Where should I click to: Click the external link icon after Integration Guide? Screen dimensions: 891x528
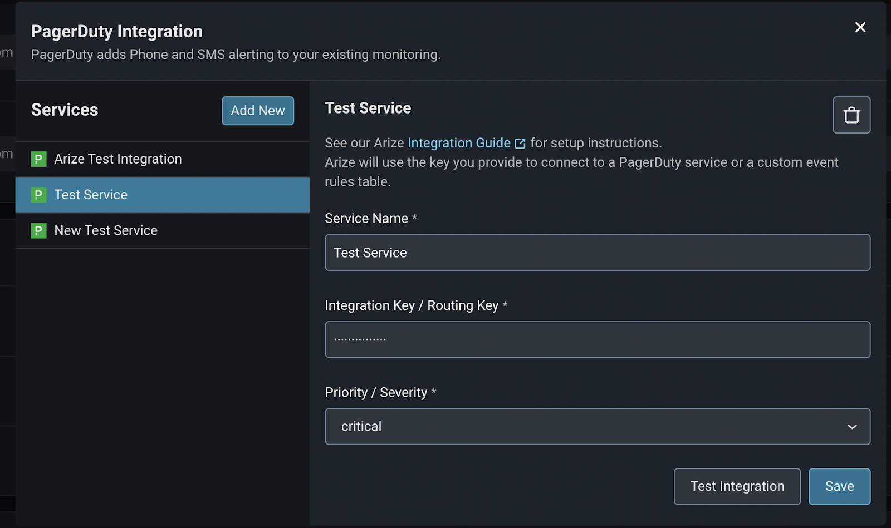pos(520,144)
